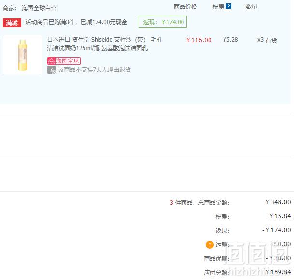The height and width of the screenshot is (280, 294).
Task: Click the x3 quantity text
Action: (x=260, y=40)
